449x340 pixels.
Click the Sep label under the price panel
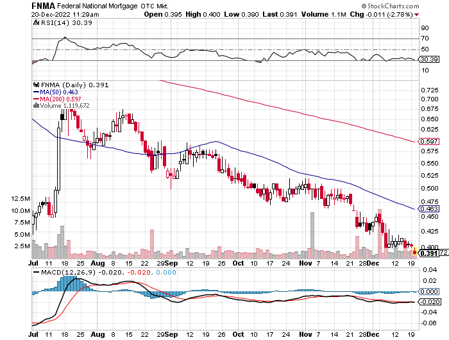[171, 263]
